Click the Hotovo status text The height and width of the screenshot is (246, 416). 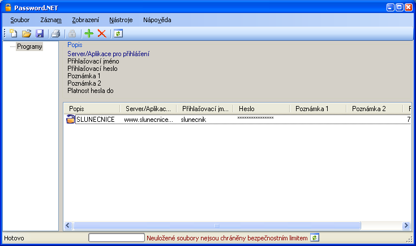click(x=14, y=238)
